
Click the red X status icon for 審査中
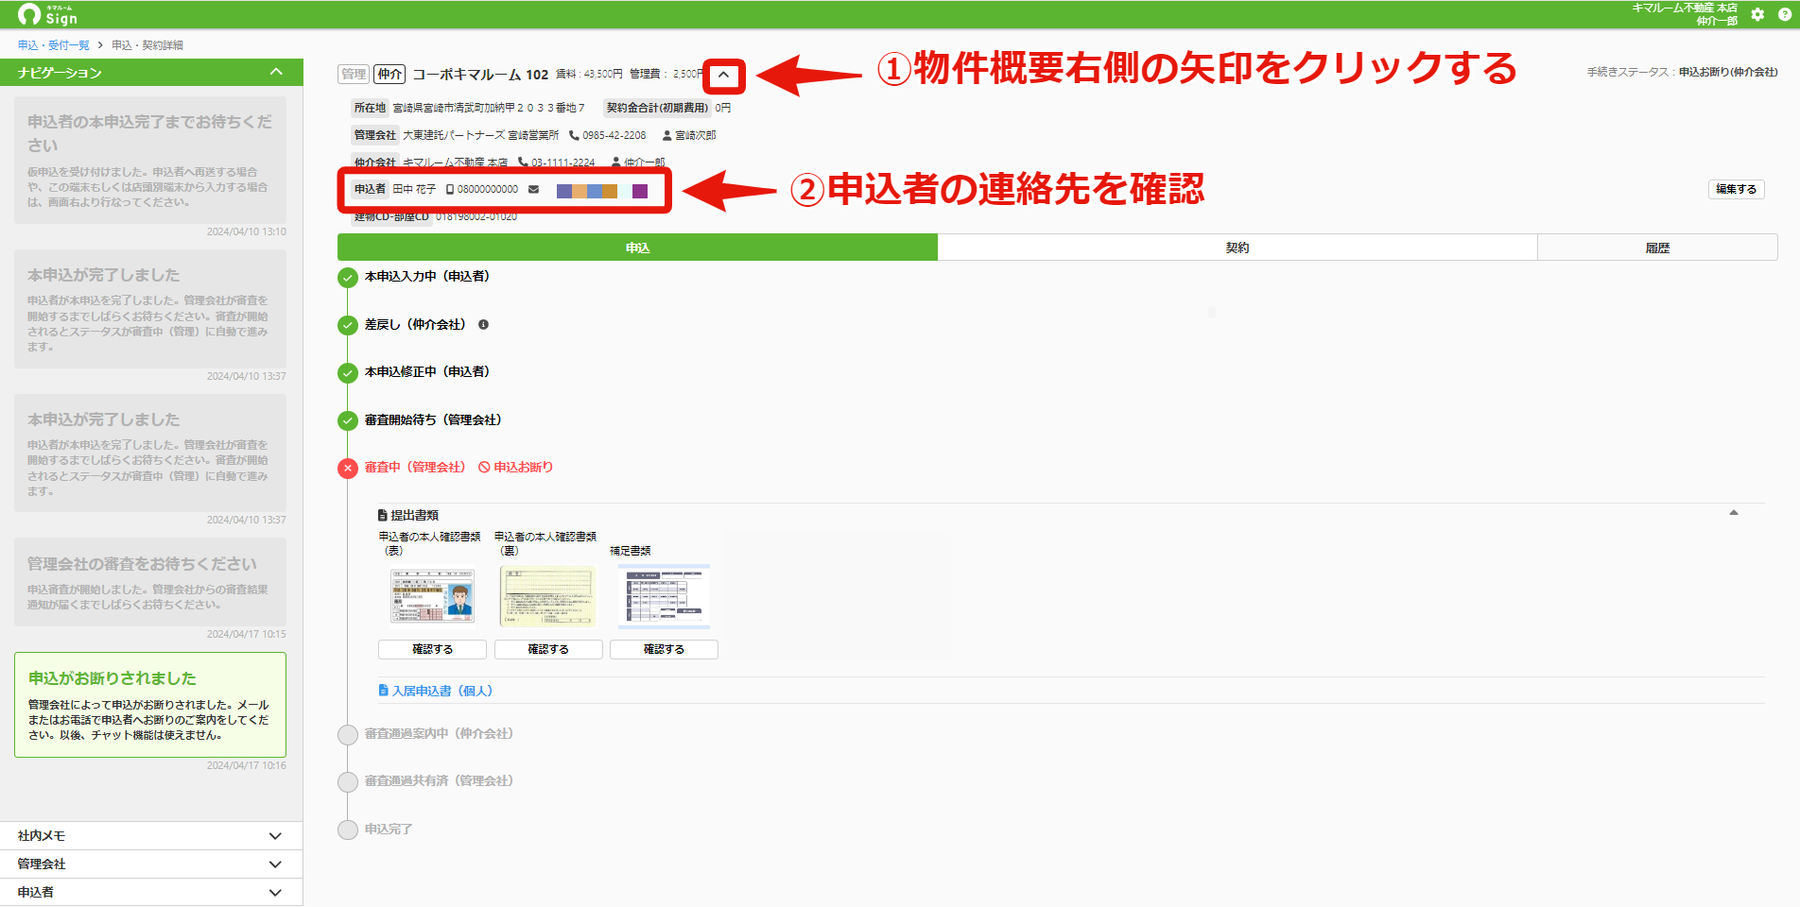tap(348, 468)
